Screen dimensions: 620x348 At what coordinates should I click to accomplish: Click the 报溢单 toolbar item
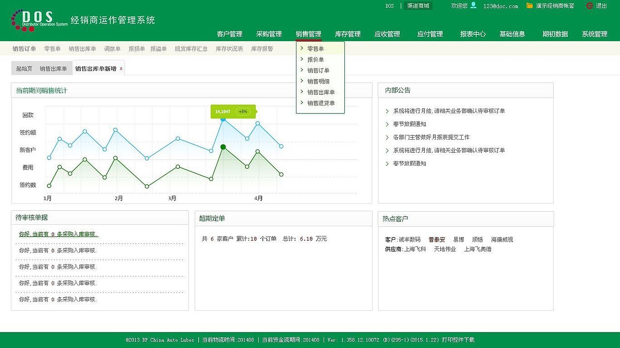coord(160,48)
